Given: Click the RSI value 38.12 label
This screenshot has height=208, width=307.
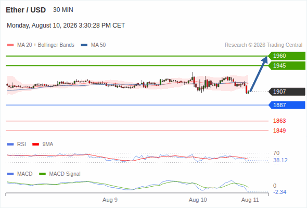Looking at the screenshot, I should 280,161.
